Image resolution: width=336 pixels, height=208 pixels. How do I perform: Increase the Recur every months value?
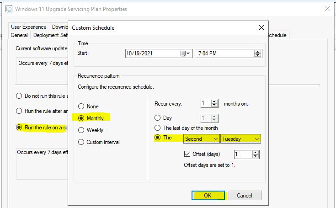click(x=214, y=102)
